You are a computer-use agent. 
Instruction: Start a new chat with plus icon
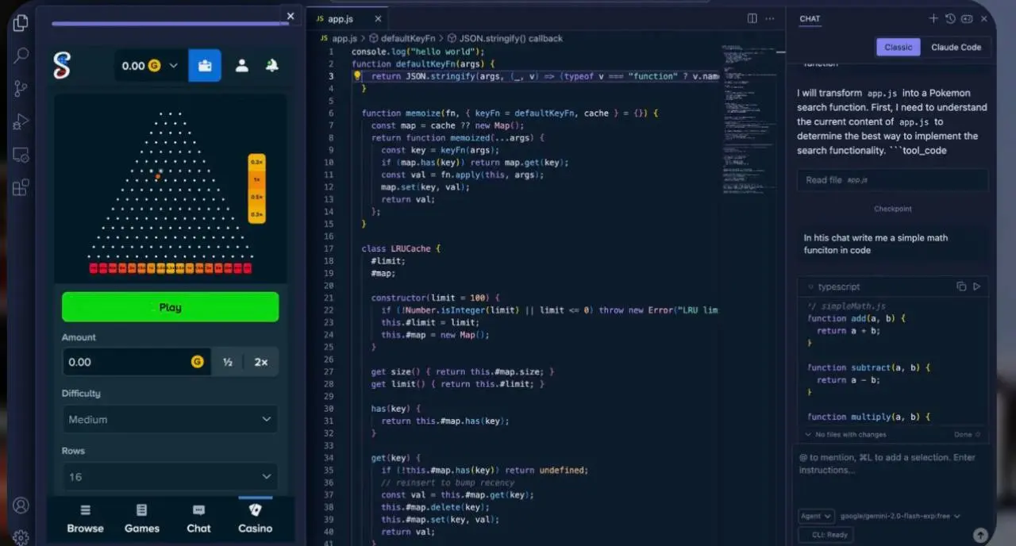[933, 18]
